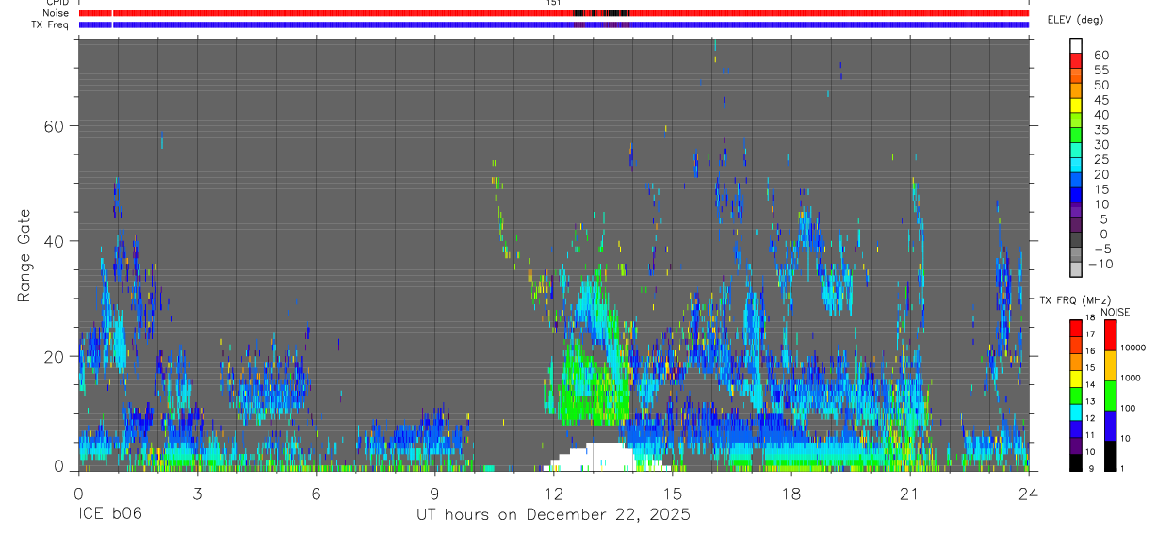
Task: Click the 'UT hours on December 22, 2025' axis title
Action: pos(553,514)
